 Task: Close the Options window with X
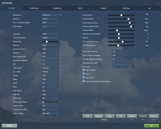coord(158,3)
